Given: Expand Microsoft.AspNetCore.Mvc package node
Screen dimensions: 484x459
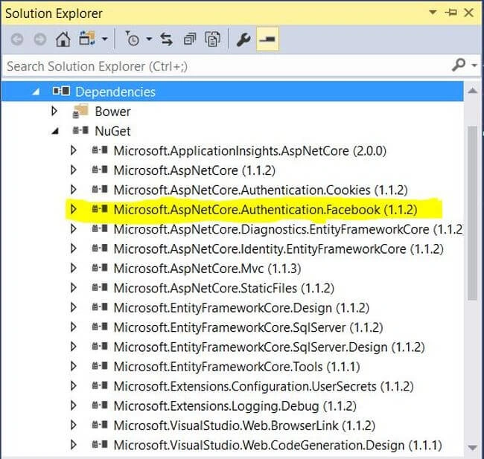Looking at the screenshot, I should click(74, 269).
